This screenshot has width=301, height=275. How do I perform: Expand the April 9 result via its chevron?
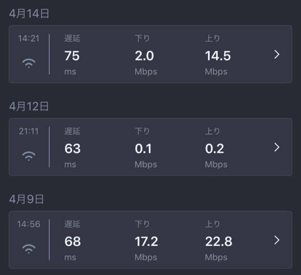coord(277,240)
